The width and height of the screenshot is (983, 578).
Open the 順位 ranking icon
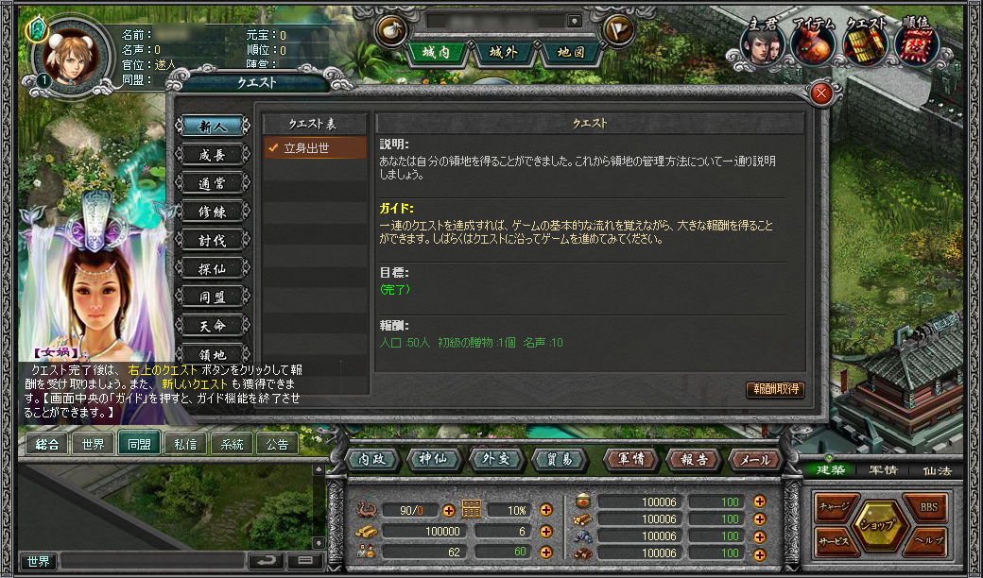[916, 45]
